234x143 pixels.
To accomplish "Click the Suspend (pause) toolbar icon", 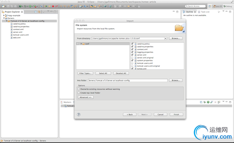I will [50, 6].
